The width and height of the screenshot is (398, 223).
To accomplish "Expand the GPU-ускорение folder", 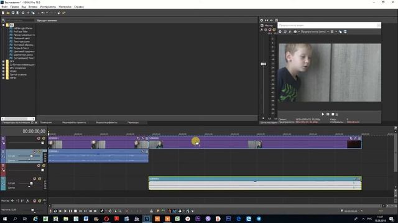I will (x=4, y=68).
